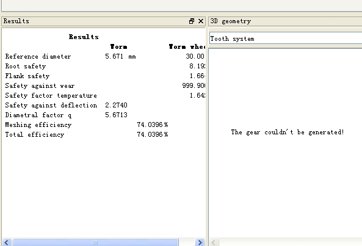Click the 999.90 wear safety value
This screenshot has height=246, width=362.
(194, 86)
